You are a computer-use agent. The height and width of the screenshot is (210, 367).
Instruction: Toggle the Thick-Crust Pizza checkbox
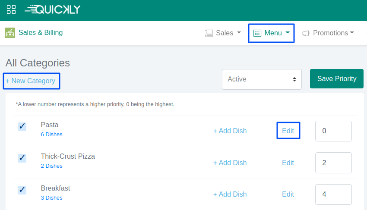(x=22, y=158)
